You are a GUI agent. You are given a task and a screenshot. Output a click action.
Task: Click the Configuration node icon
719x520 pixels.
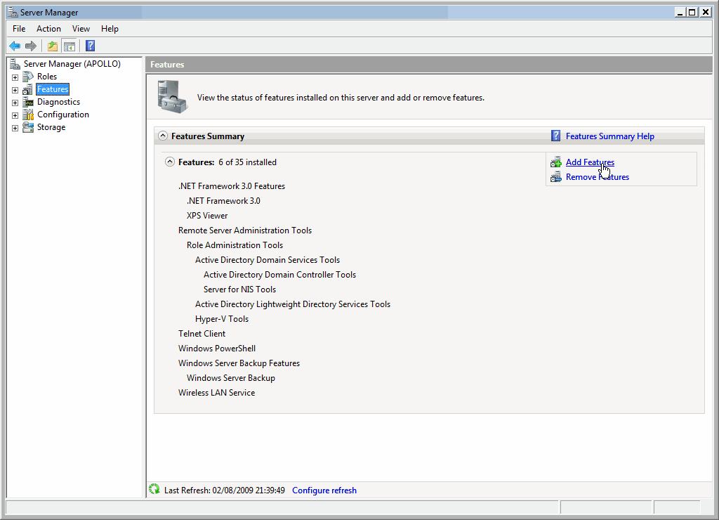point(28,115)
